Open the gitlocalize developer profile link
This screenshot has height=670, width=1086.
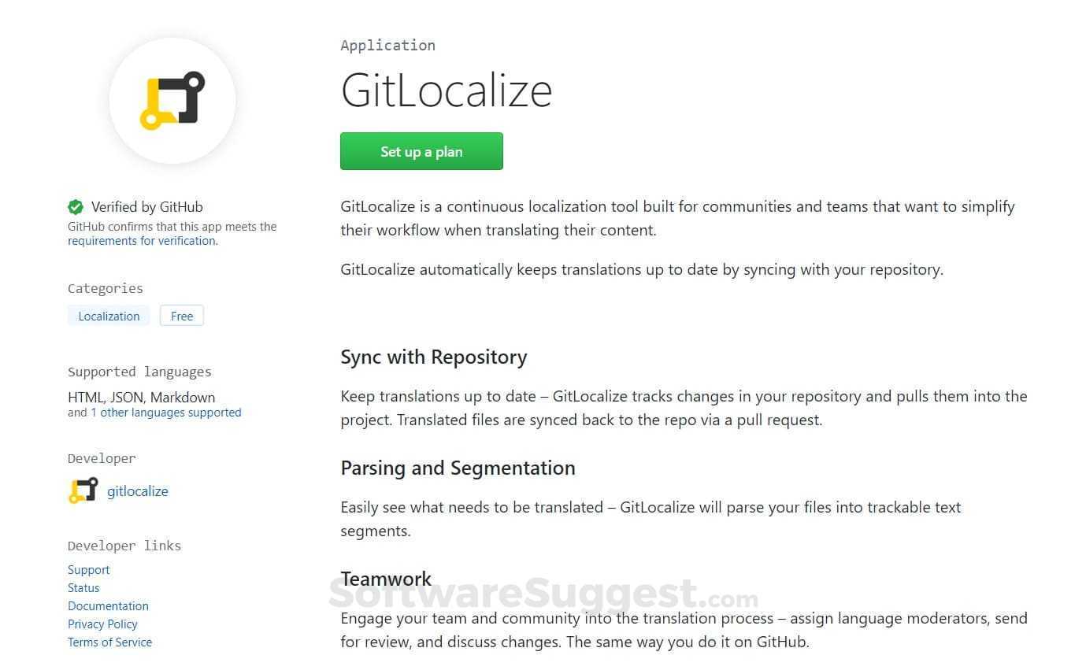138,491
